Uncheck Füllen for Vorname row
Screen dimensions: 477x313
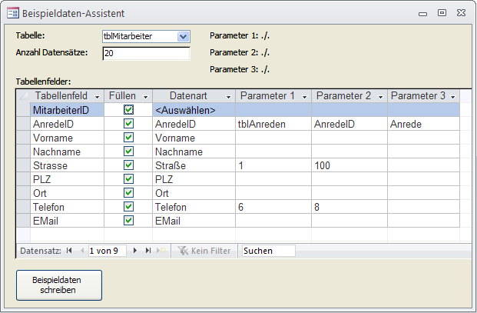click(x=129, y=138)
